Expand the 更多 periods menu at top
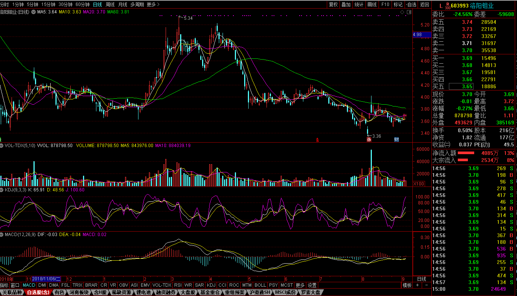 [x=153, y=4]
